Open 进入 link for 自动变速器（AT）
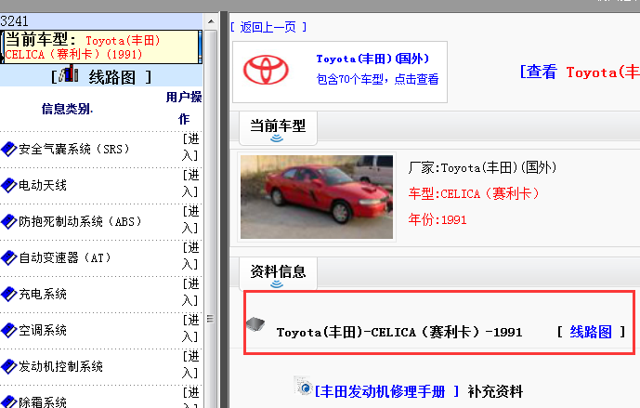 [x=190, y=256]
